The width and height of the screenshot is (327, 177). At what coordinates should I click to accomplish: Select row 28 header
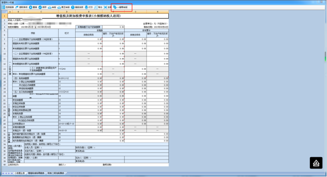pyautogui.click(x=4, y=124)
